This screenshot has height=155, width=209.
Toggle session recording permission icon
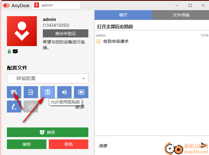(81, 92)
